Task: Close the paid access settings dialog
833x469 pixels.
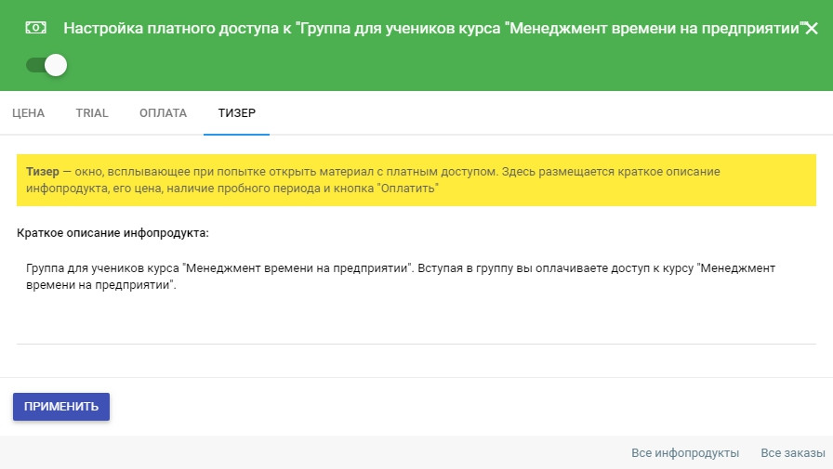Action: point(812,29)
